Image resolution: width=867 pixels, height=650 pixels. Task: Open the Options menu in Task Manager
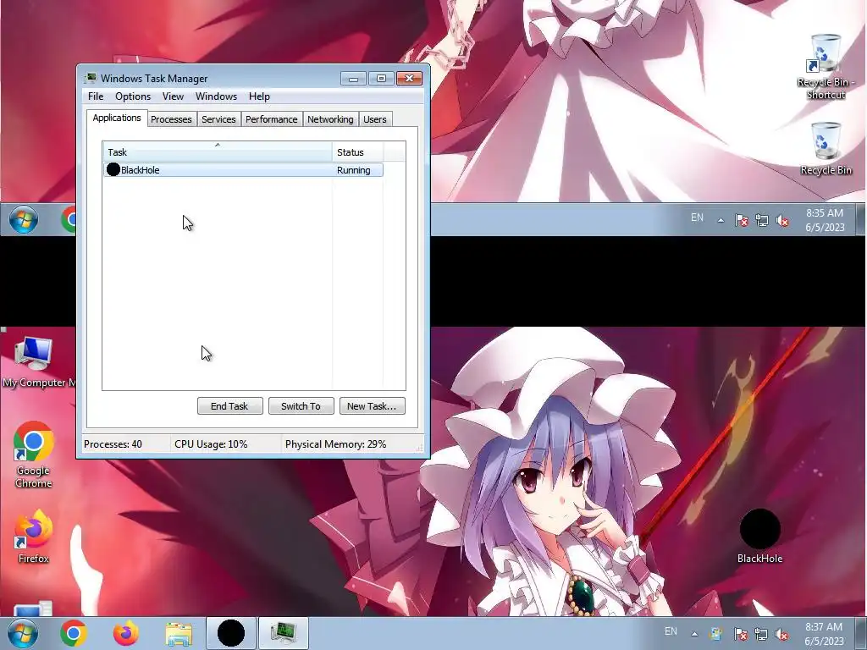point(133,96)
